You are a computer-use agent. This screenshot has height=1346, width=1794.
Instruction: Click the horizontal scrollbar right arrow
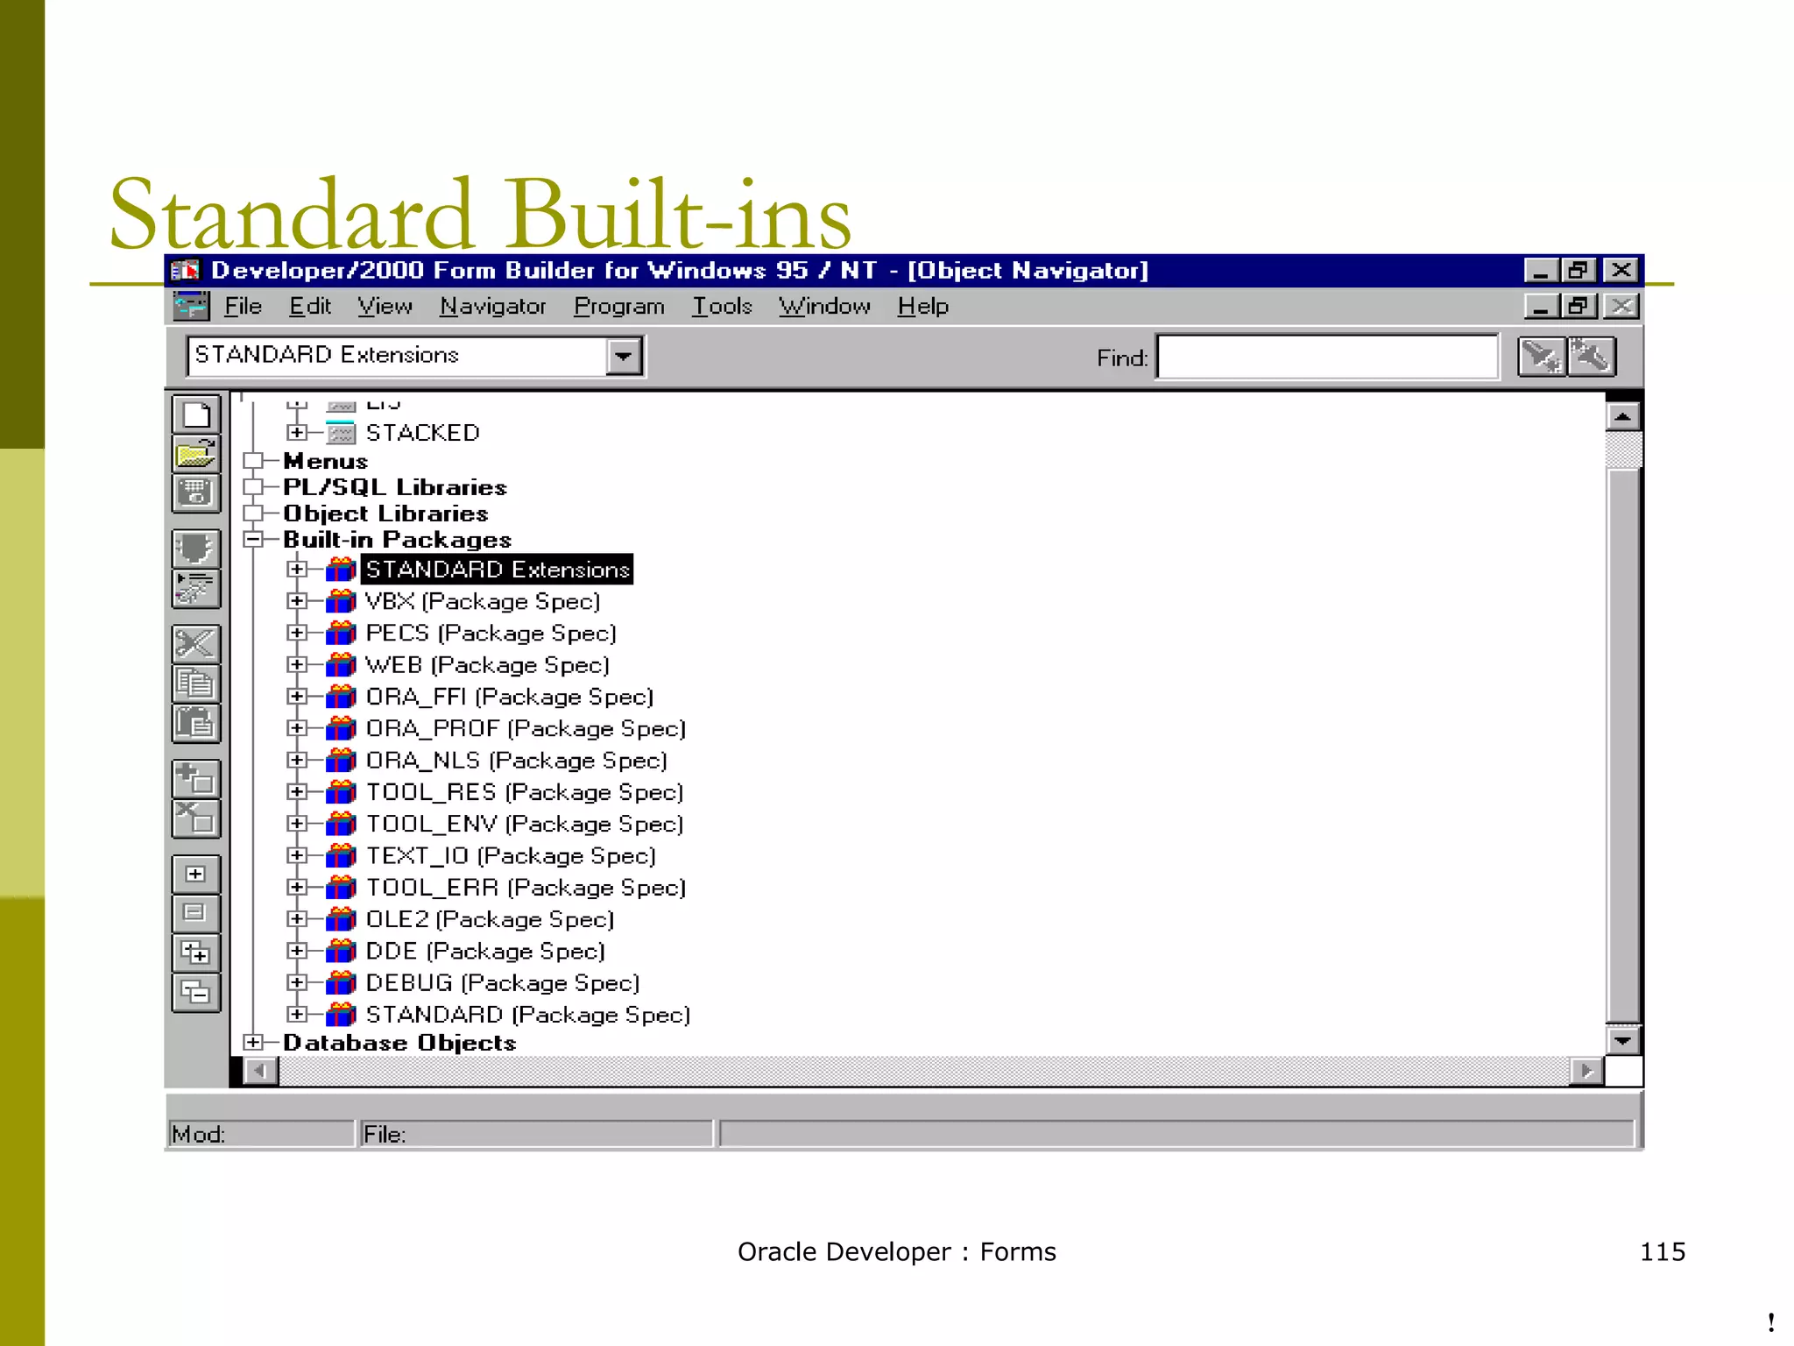tap(1587, 1071)
